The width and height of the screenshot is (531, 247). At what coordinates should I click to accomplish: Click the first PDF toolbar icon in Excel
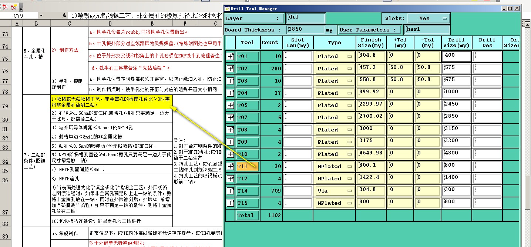point(6,7)
